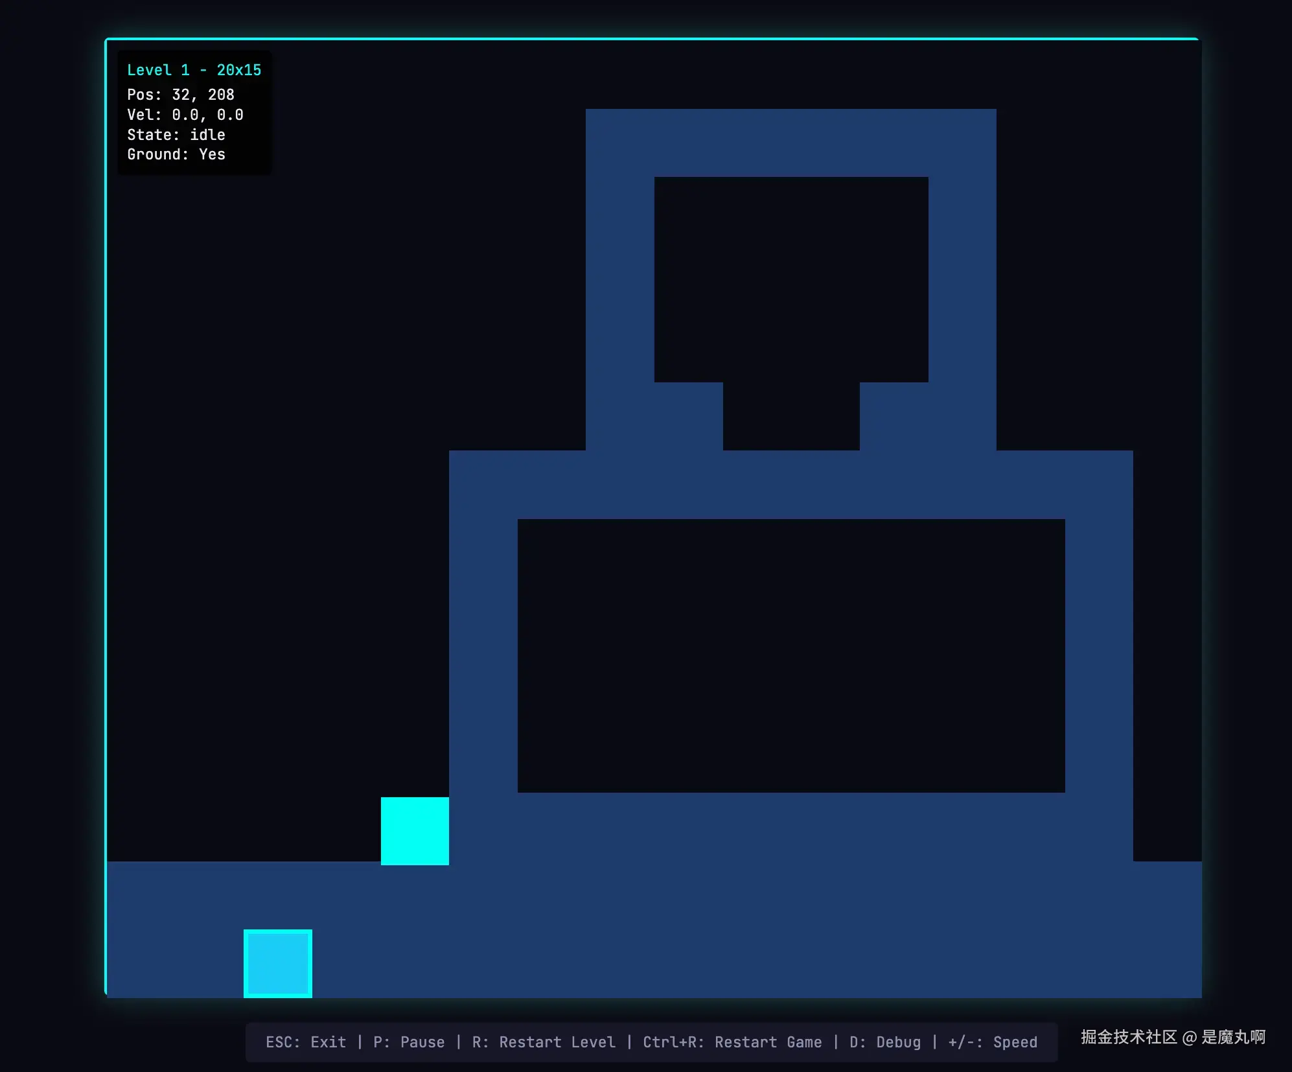
Task: Click the Vel: 0.0, 0.0 readout
Action: (x=185, y=115)
